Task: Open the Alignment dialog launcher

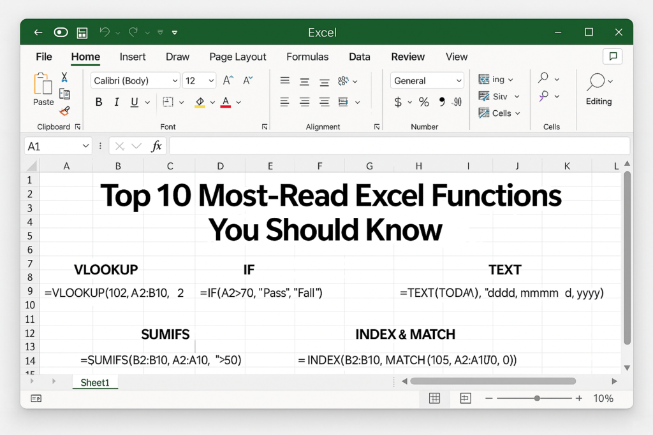Action: (377, 127)
